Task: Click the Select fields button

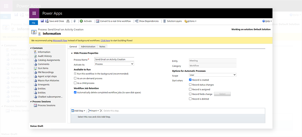Action: click(x=222, y=94)
